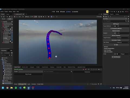
Task: Open the Help menu
Action: pos(18,12)
